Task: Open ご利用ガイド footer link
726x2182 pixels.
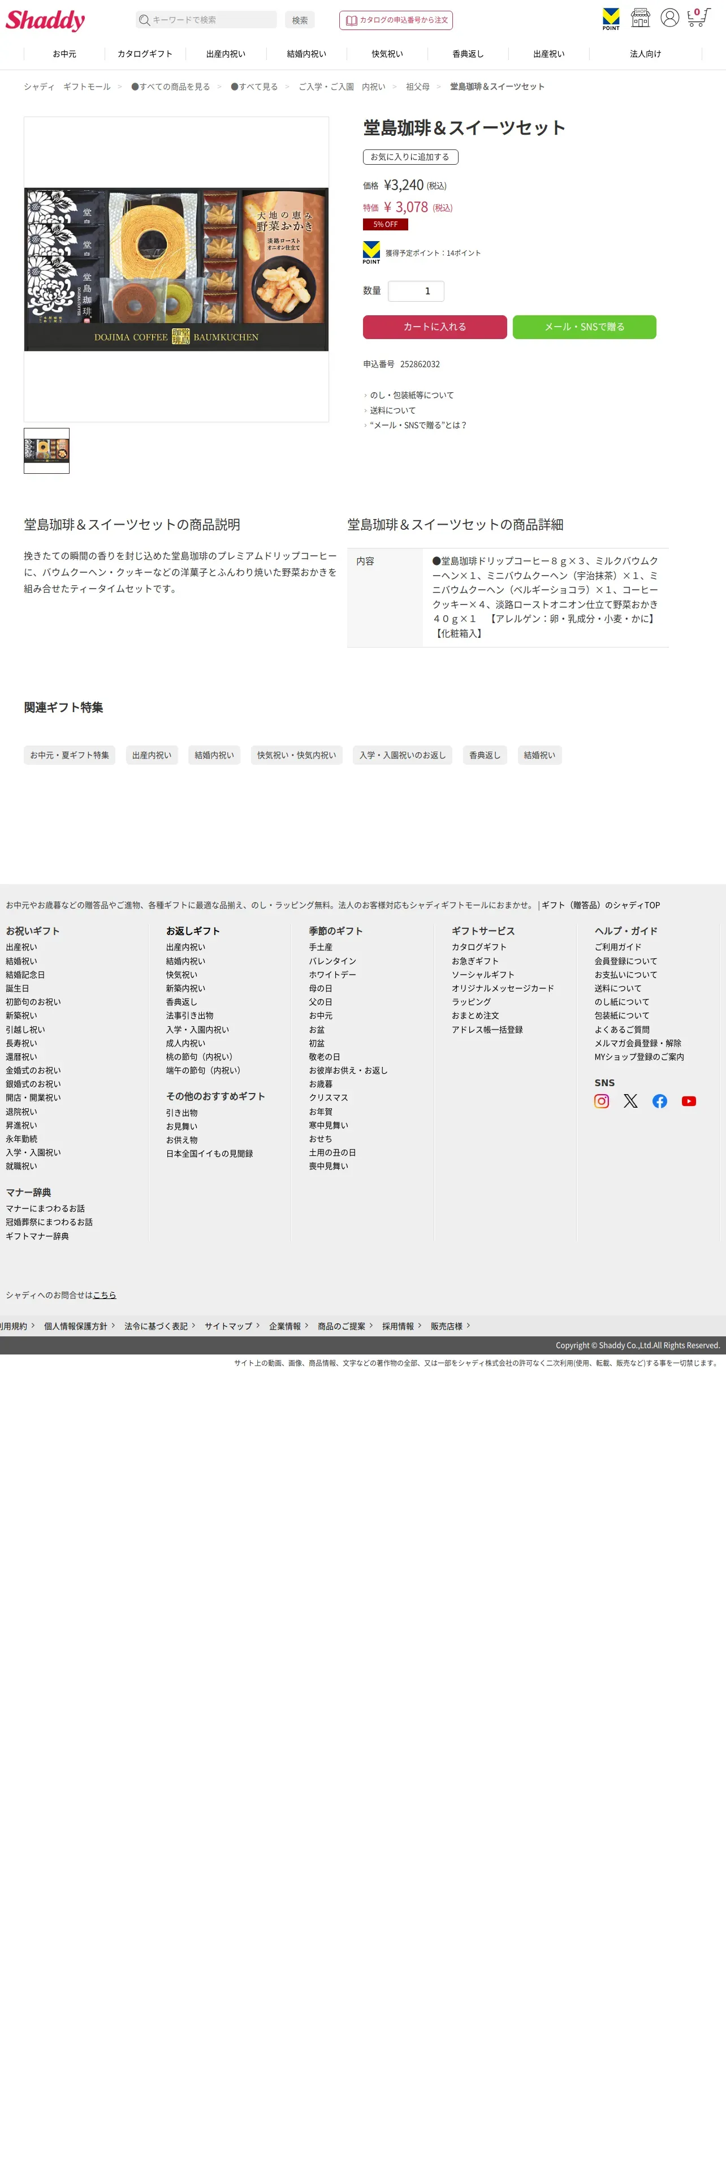Action: pos(617,947)
